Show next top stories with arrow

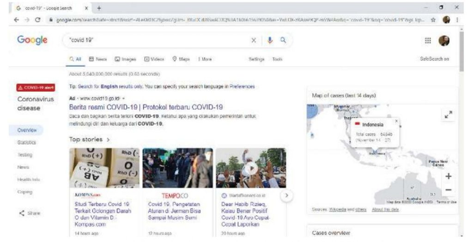(x=286, y=196)
